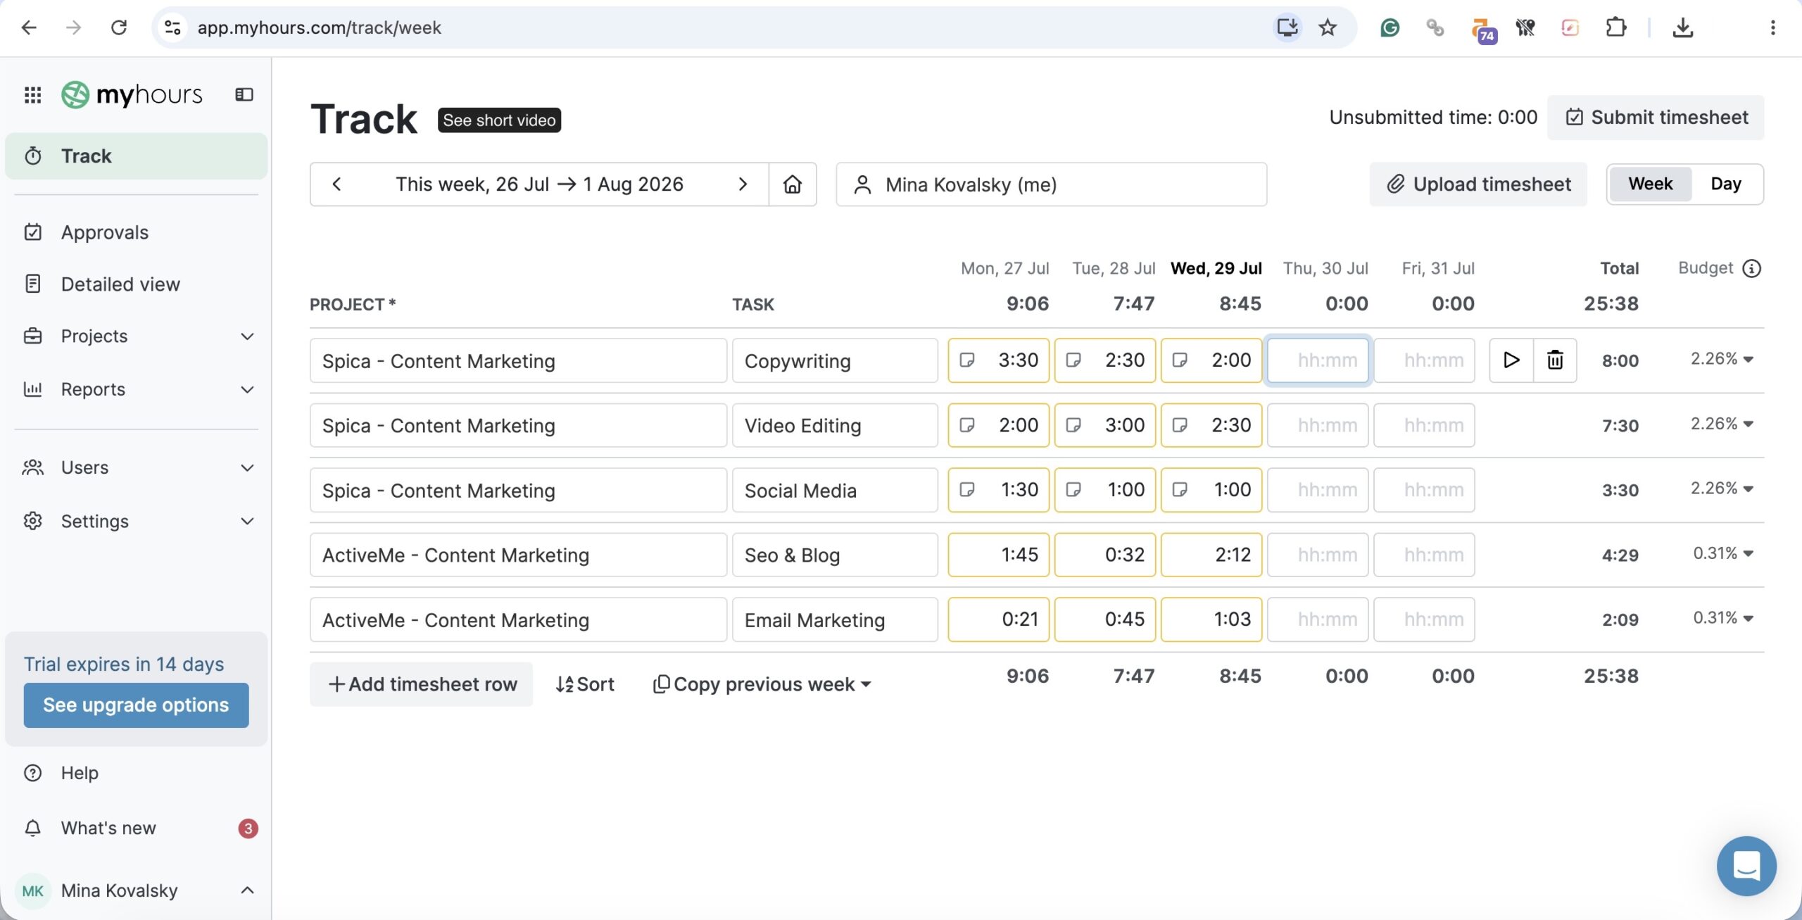Open note icon on Video Editing Tuesday 3:00
The height and width of the screenshot is (920, 1802).
[x=1073, y=425]
